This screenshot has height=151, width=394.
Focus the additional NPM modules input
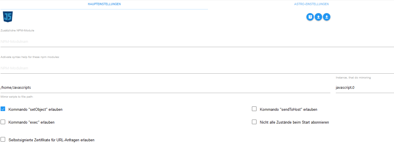coord(197,42)
